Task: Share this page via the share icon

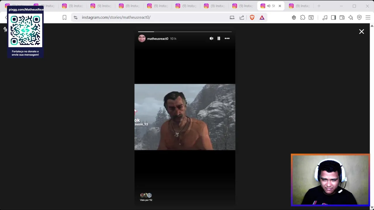Action: pos(242,17)
